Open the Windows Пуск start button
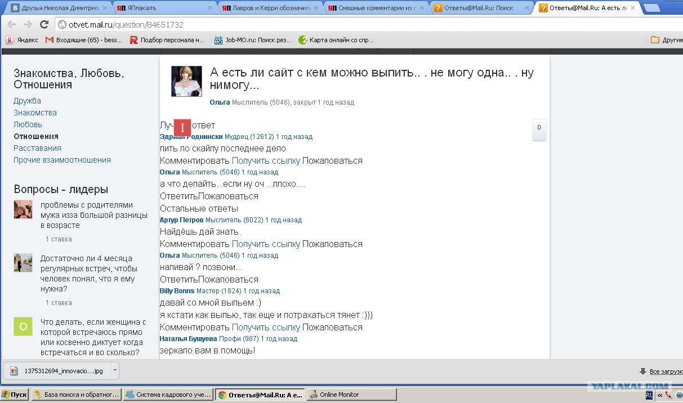 (x=15, y=395)
